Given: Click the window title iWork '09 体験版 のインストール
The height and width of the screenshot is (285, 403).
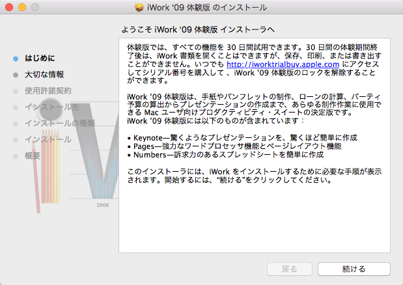Looking at the screenshot, I should point(207,7).
